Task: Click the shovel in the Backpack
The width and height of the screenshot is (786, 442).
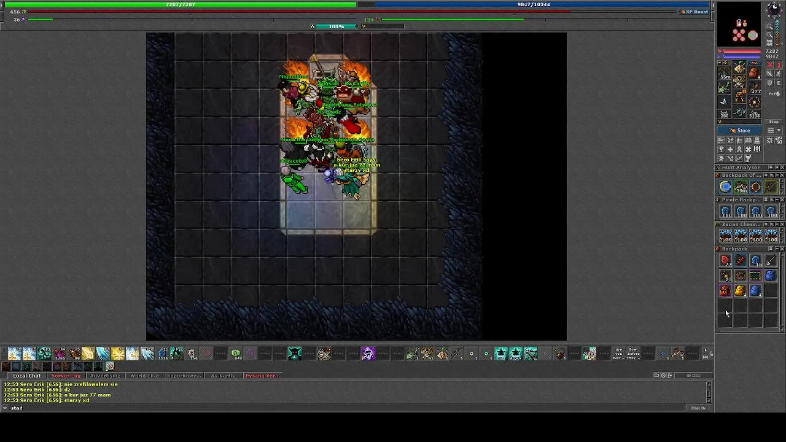Action: click(771, 260)
